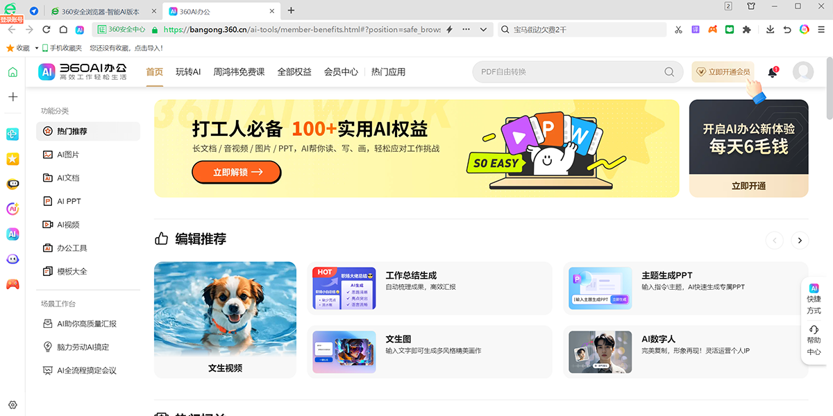Select the 全部权益 nav tab
833x416 pixels.
click(294, 72)
